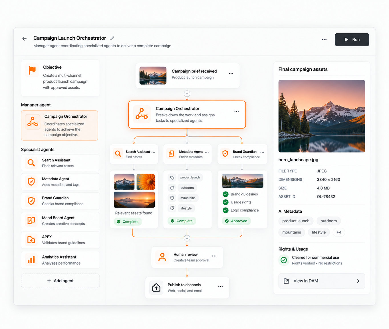Open Search Assistant node options menu
Image resolution: width=389 pixels, height=329 pixels.
[x=154, y=152]
